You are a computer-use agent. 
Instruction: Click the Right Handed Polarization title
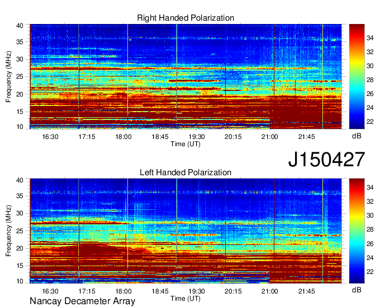[x=186, y=18]
